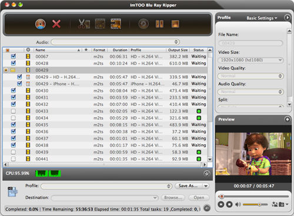294x216 pixels.
Task: Click the yellow folder icon of 00429
Action: [13, 70]
